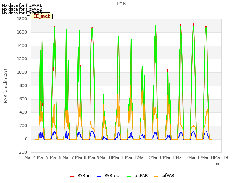Click the -200 y-axis tick label
This screenshot has width=244, height=183.
[22, 152]
